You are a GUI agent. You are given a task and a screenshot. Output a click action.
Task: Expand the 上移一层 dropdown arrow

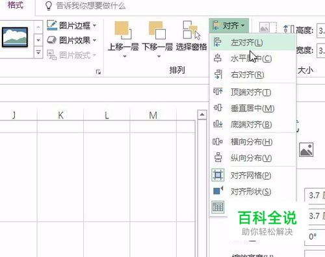[x=125, y=57]
